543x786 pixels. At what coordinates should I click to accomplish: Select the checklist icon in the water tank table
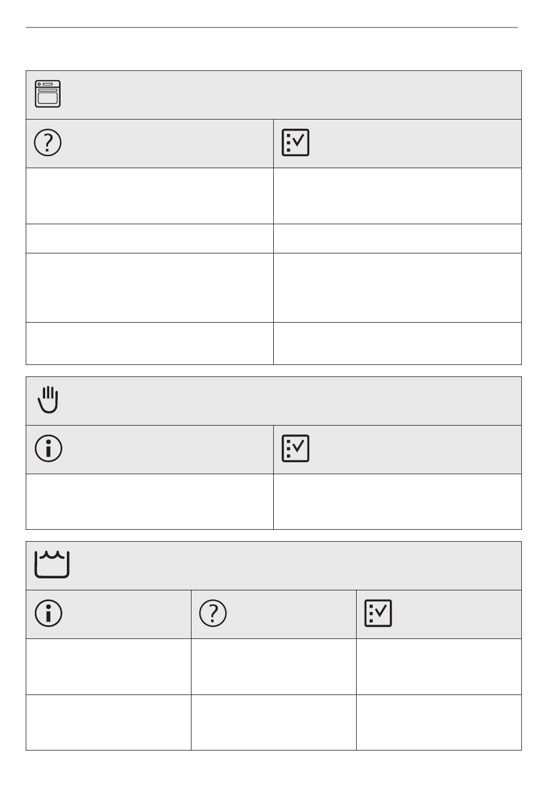point(378,613)
